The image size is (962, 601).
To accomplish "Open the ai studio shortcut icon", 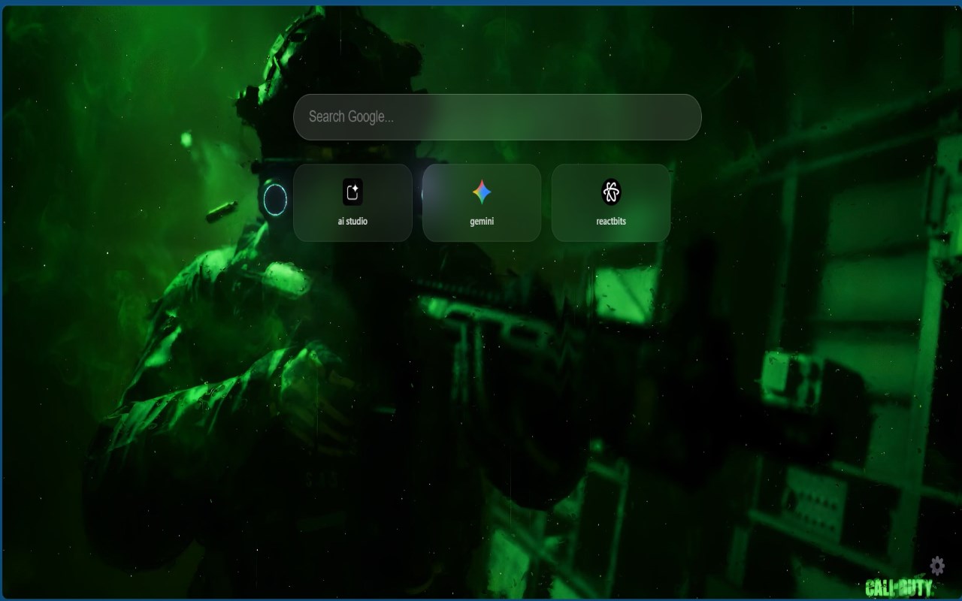I will pos(352,192).
